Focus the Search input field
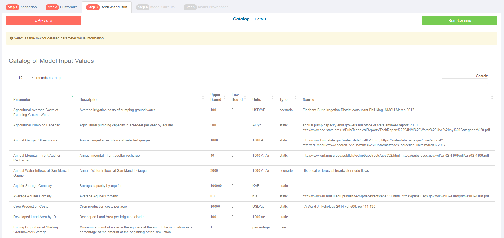This screenshot has height=238, width=504. 465,81
